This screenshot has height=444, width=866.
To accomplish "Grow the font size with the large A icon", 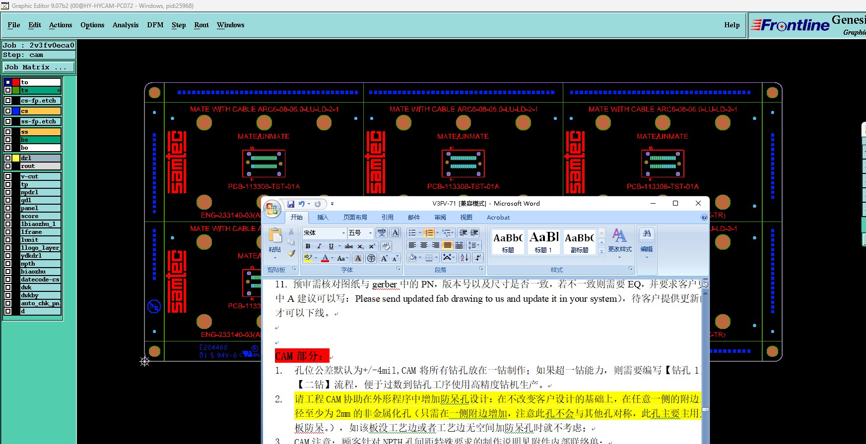I will pos(384,258).
